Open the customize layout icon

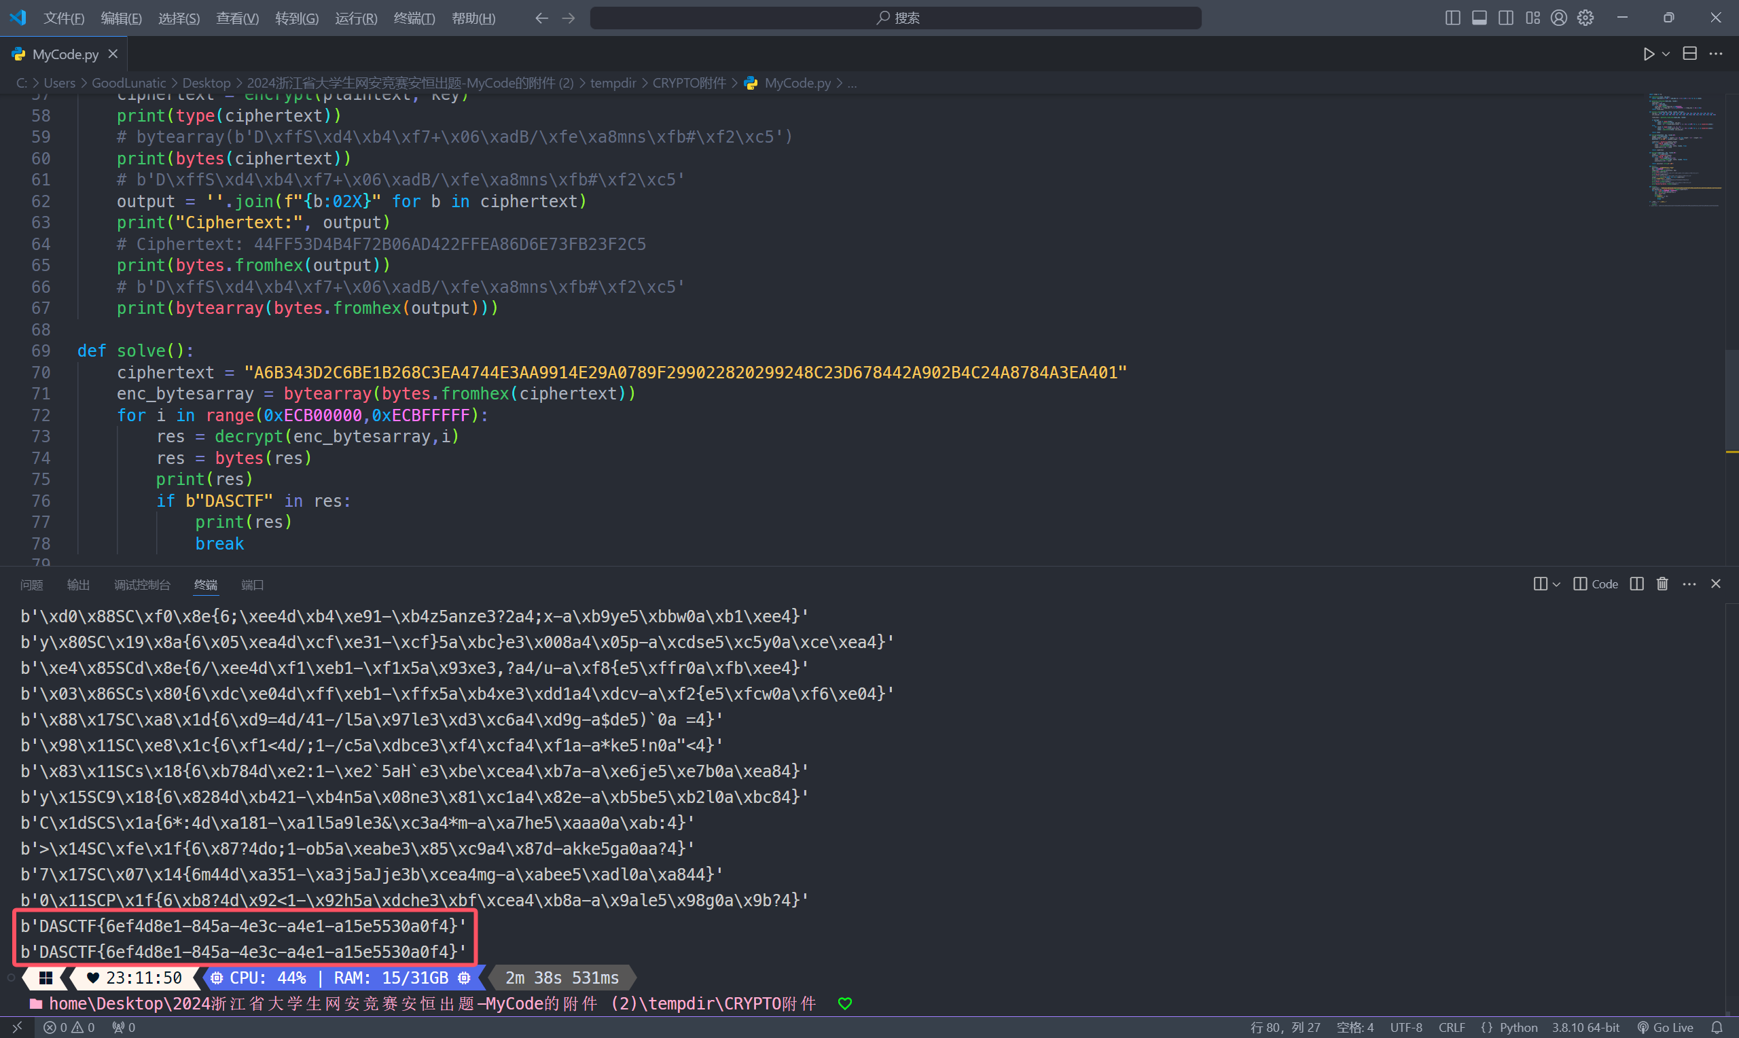pos(1532,18)
